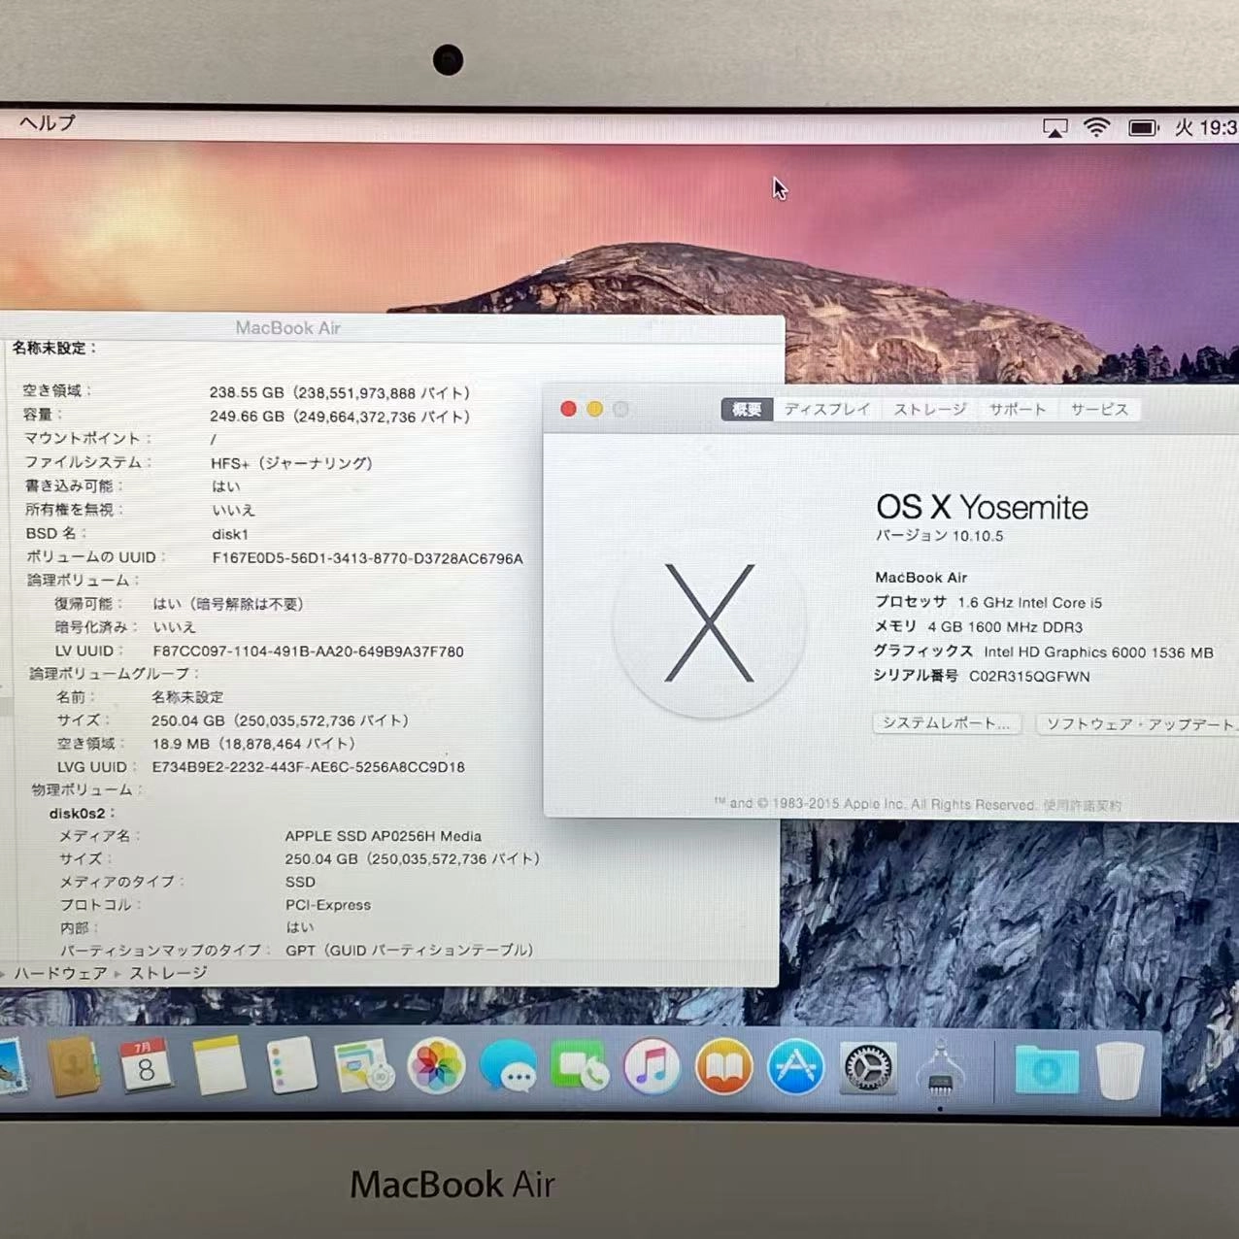The height and width of the screenshot is (1239, 1239).
Task: Click the Wi-Fi icon in the menu bar
Action: point(1097,126)
